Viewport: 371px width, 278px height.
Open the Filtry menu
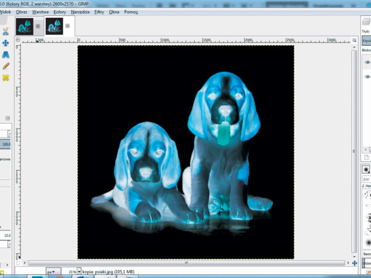pos(99,12)
